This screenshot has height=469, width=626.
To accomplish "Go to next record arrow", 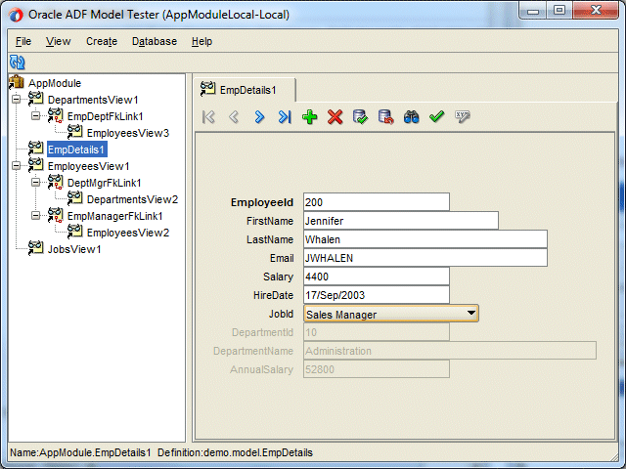I will pyautogui.click(x=259, y=117).
